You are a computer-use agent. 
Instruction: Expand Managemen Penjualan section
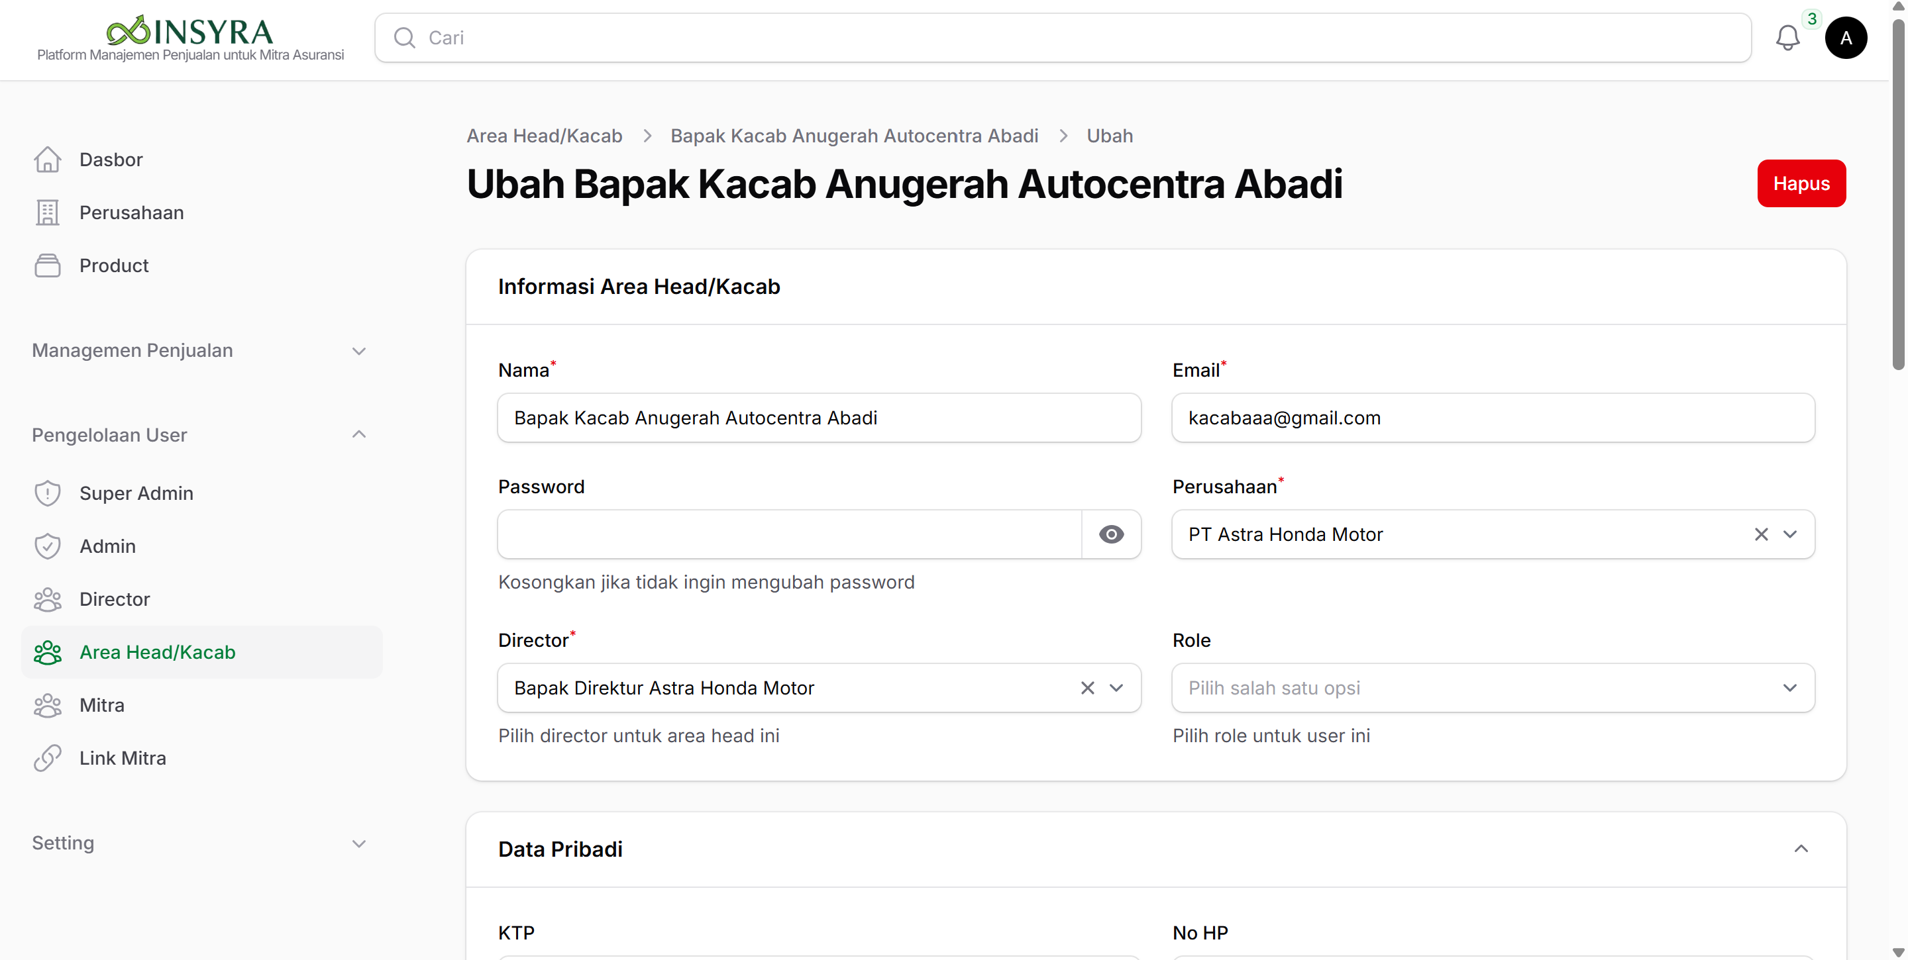[201, 350]
